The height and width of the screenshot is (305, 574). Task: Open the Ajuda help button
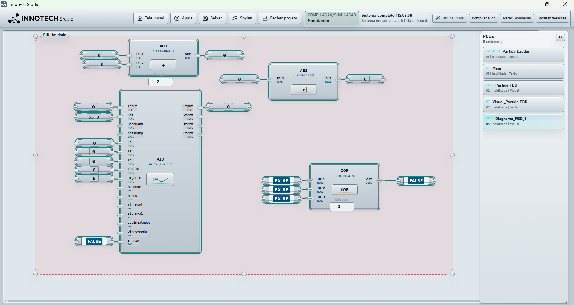coord(183,18)
